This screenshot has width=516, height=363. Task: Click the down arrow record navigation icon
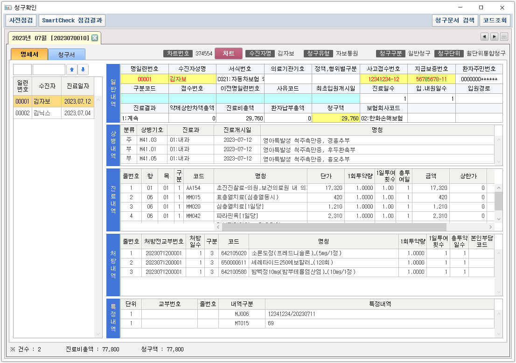pos(83,70)
